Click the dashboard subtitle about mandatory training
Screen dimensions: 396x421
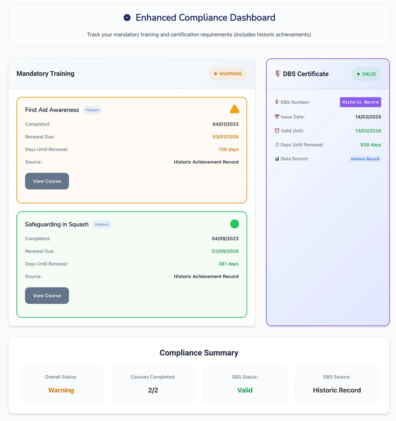199,35
